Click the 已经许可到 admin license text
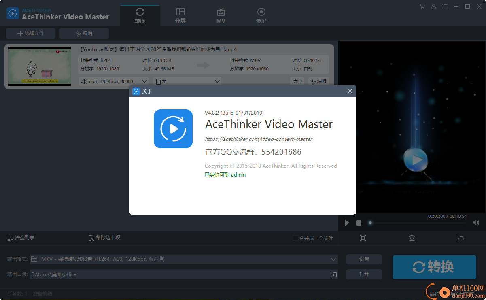486x300 pixels. click(x=225, y=175)
